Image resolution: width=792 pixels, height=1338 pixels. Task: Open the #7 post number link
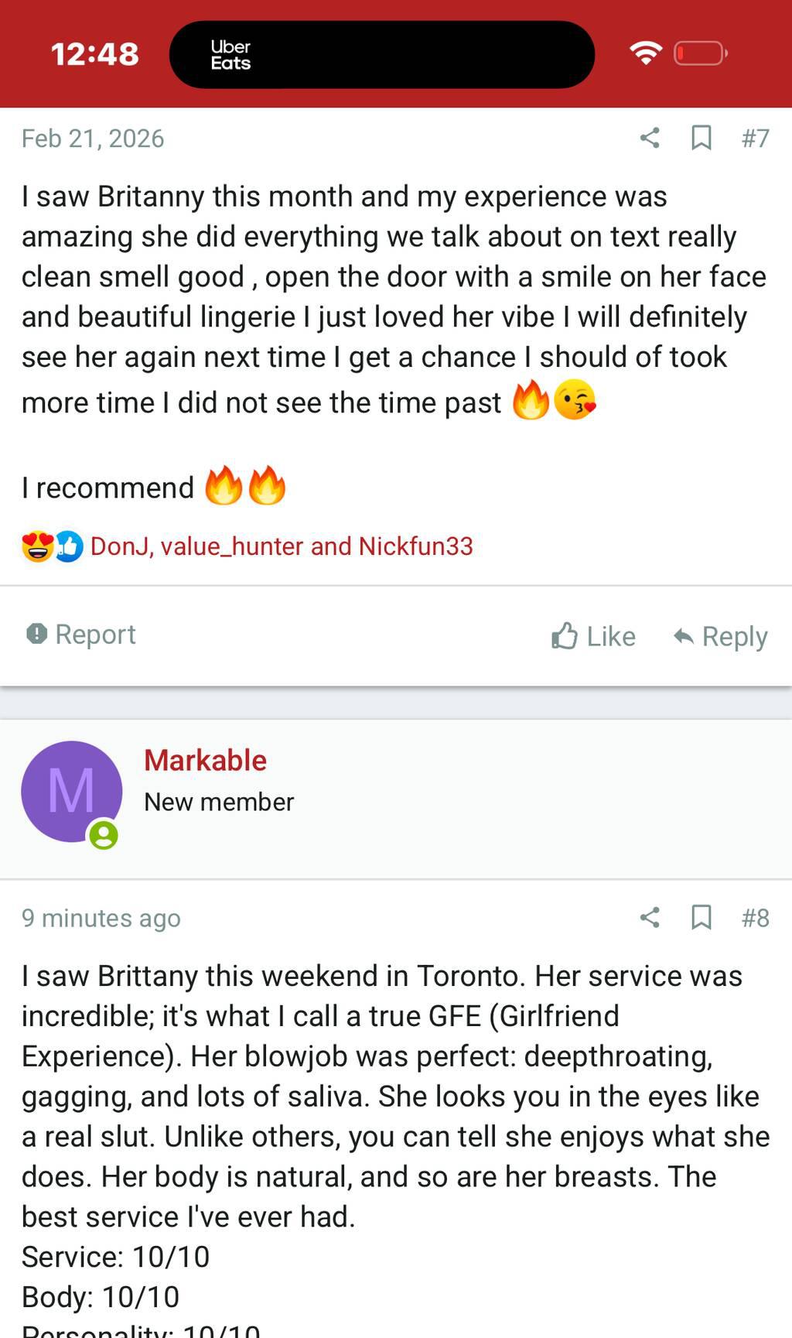click(x=755, y=138)
